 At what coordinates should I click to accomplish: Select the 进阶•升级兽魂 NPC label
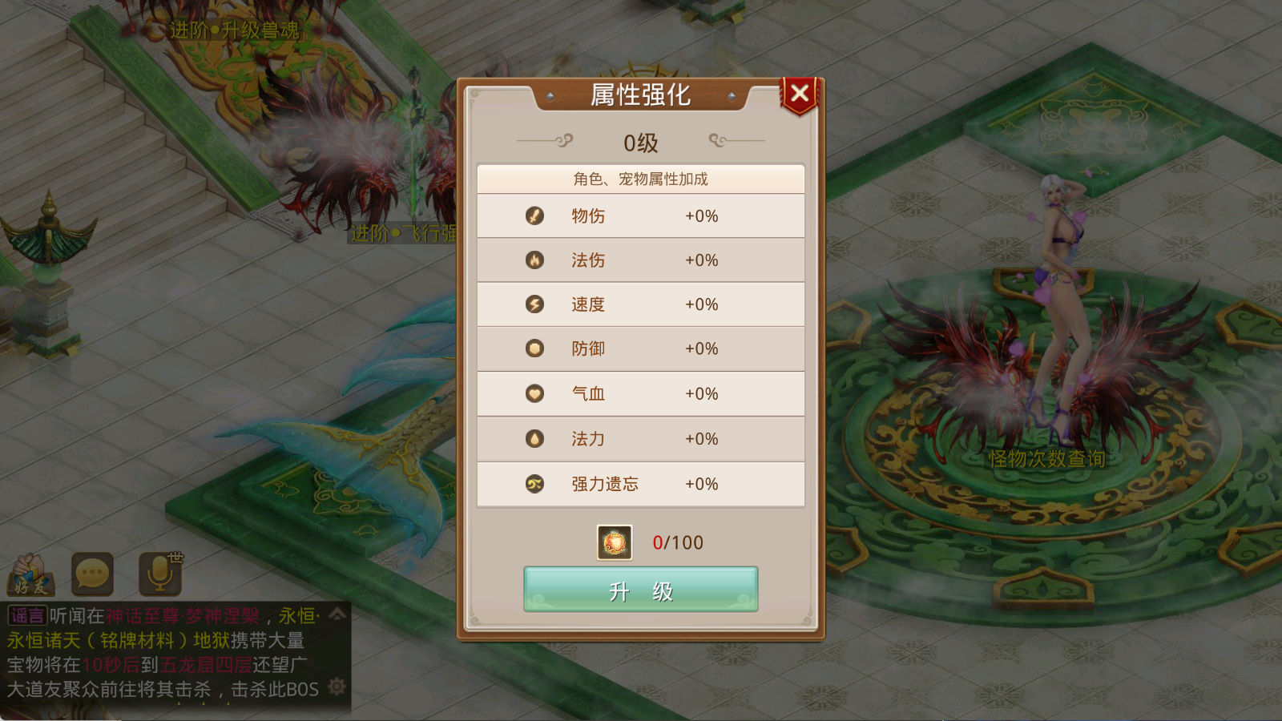[235, 30]
